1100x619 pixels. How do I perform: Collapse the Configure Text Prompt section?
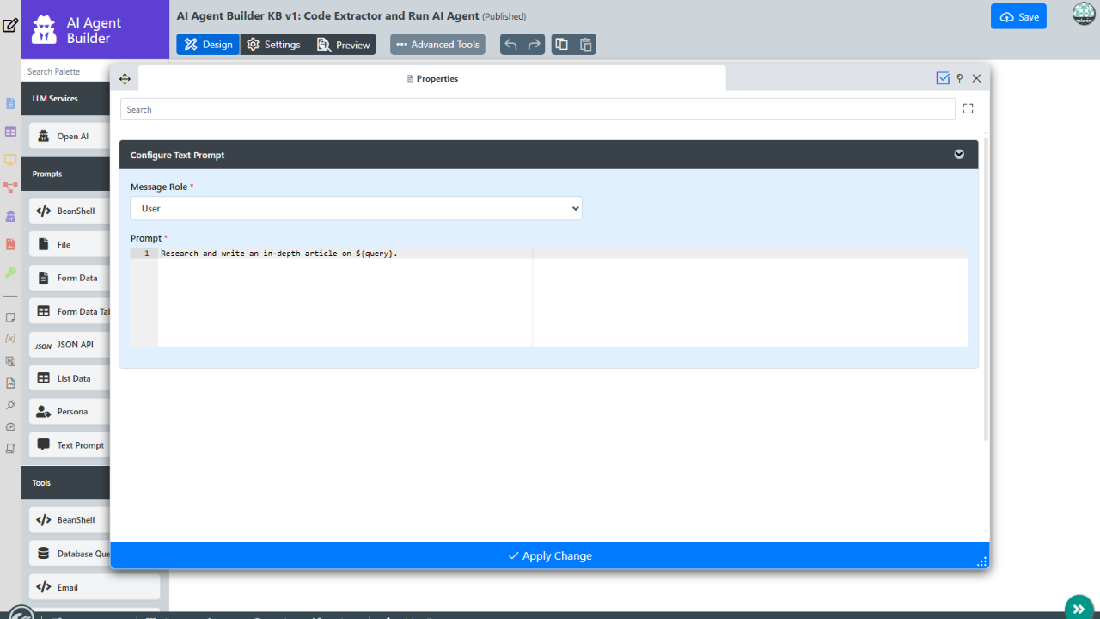[x=959, y=155]
